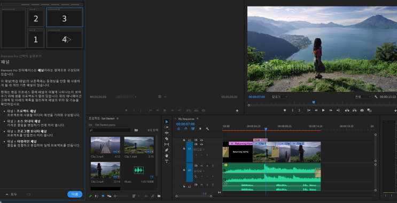
Task: Toggle insert sequences as nests option
Action: [x=179, y=129]
